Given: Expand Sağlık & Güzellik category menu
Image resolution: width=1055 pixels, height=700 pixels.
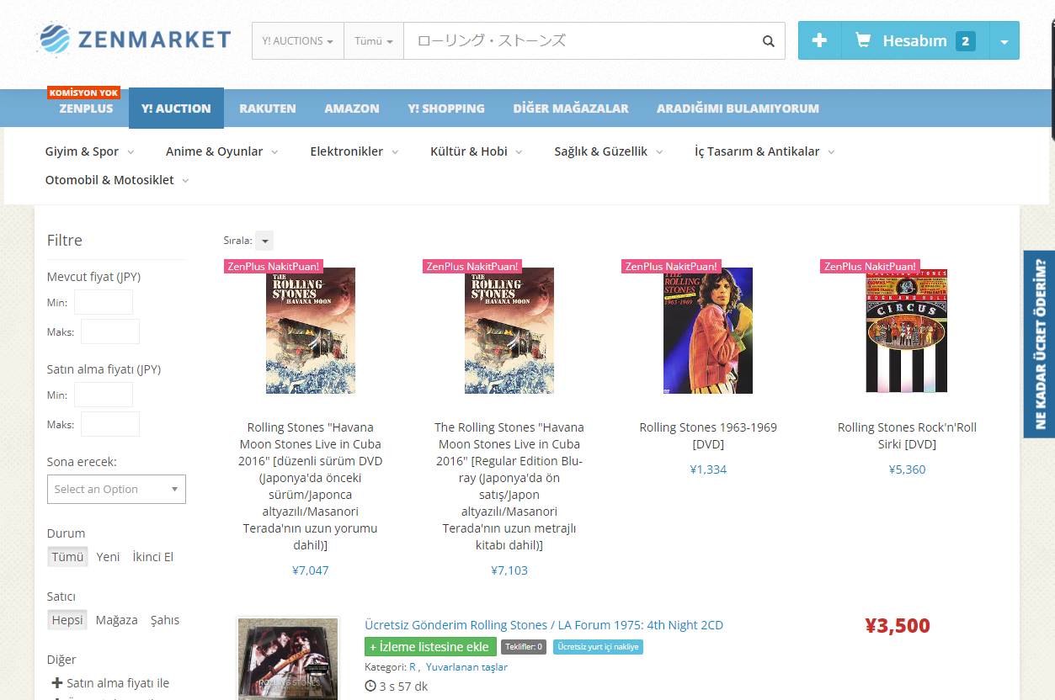Looking at the screenshot, I should click(609, 151).
